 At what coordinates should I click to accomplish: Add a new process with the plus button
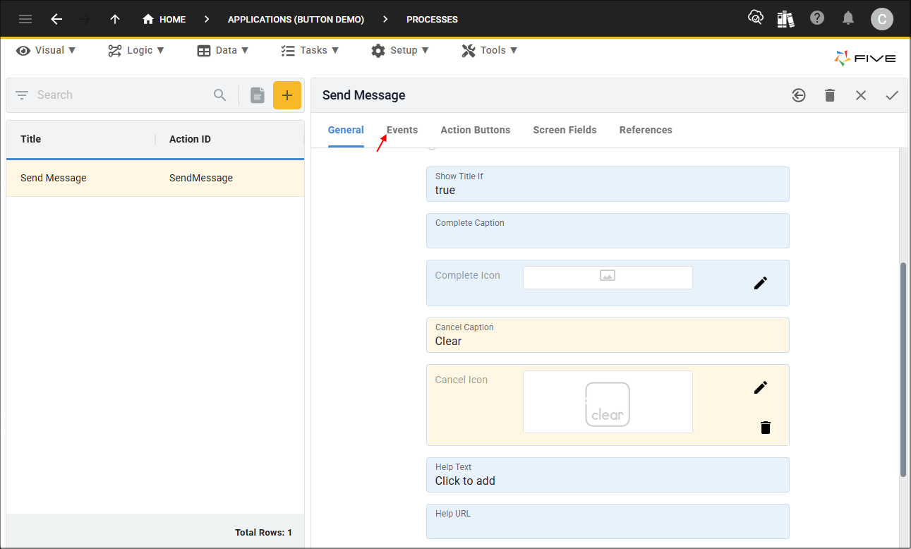(287, 95)
